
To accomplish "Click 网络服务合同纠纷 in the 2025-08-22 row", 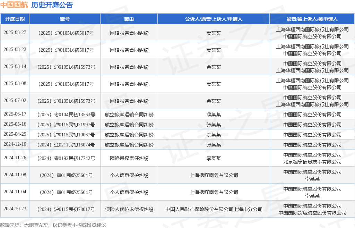I will tap(129, 50).
